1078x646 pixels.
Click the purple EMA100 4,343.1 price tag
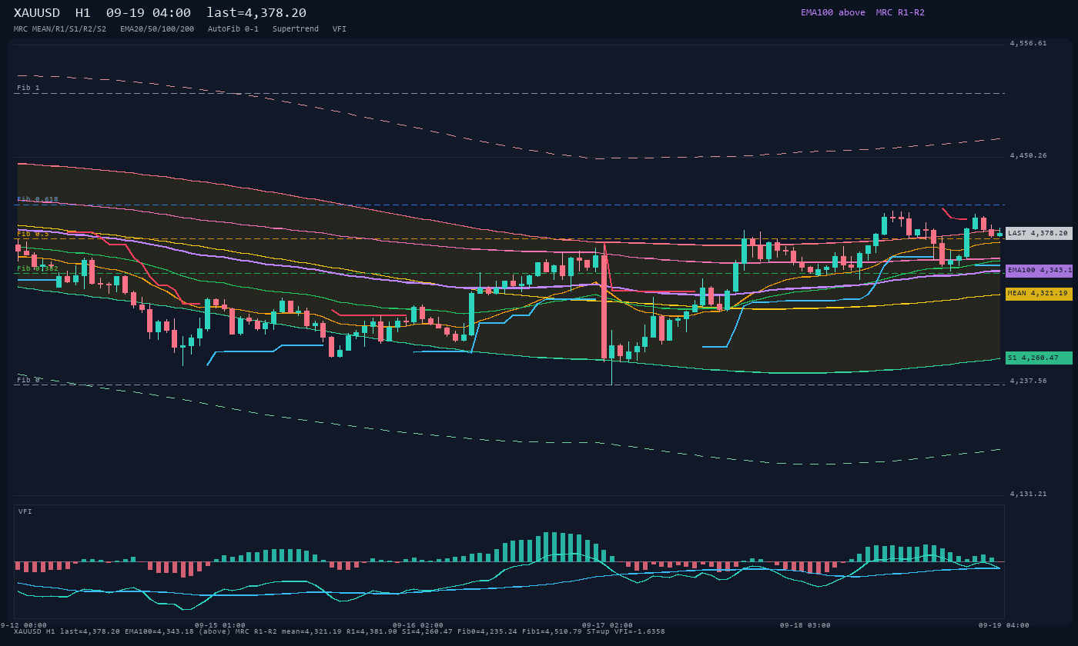coord(1039,270)
